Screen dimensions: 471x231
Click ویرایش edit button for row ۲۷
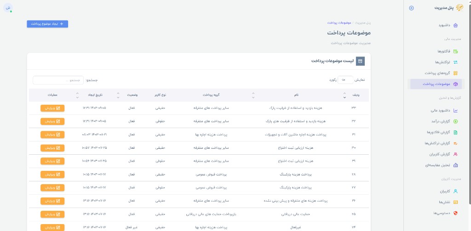click(52, 187)
